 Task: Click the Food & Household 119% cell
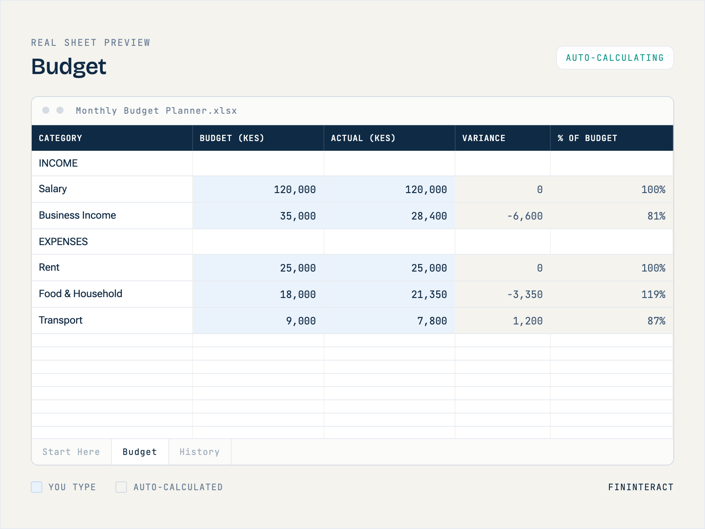point(612,294)
